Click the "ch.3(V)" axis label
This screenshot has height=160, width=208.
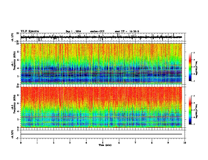tap(13, 134)
